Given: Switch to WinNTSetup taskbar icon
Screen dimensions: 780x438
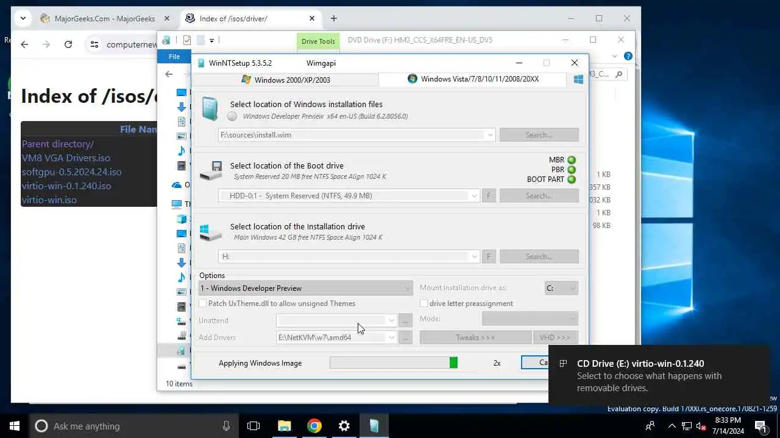Looking at the screenshot, I should [x=374, y=426].
